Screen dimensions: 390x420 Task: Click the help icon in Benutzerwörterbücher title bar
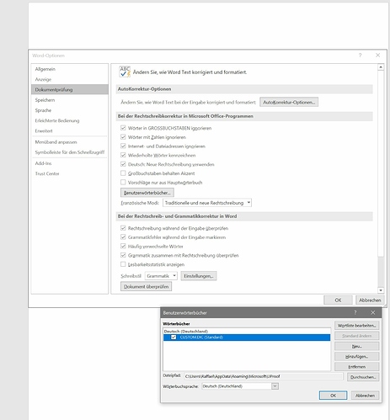355,312
